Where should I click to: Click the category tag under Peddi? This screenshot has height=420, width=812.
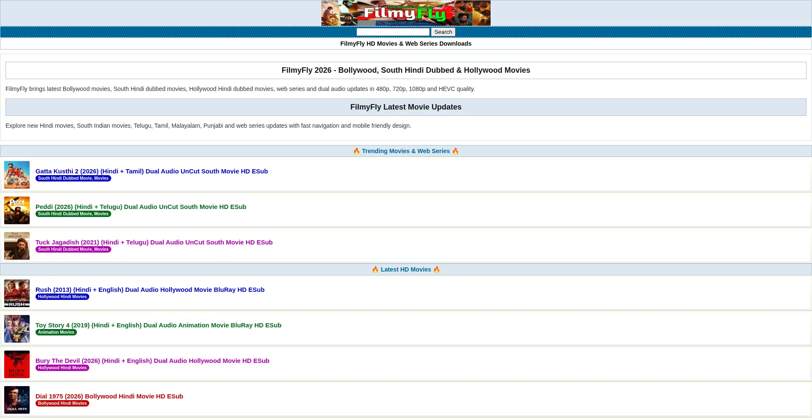coord(73,214)
